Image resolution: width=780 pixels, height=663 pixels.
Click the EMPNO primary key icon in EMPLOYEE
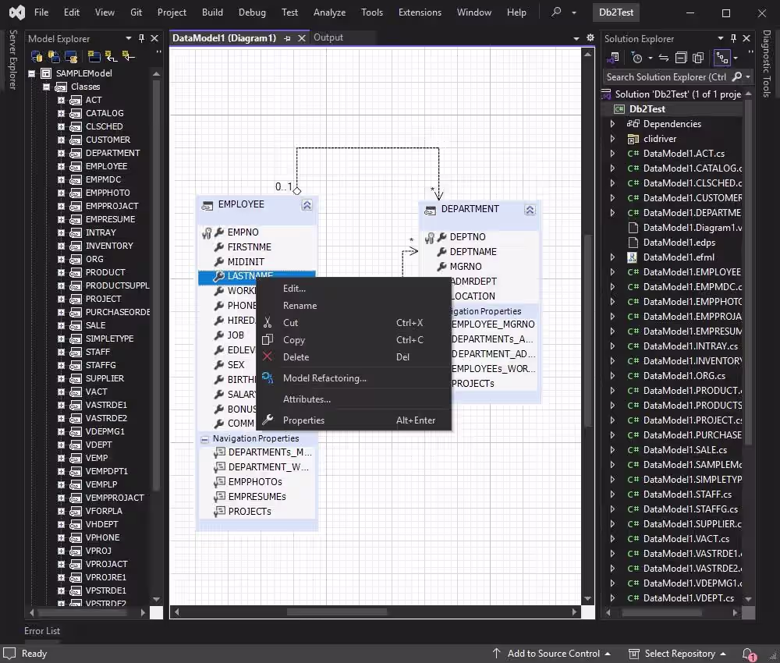tap(207, 232)
